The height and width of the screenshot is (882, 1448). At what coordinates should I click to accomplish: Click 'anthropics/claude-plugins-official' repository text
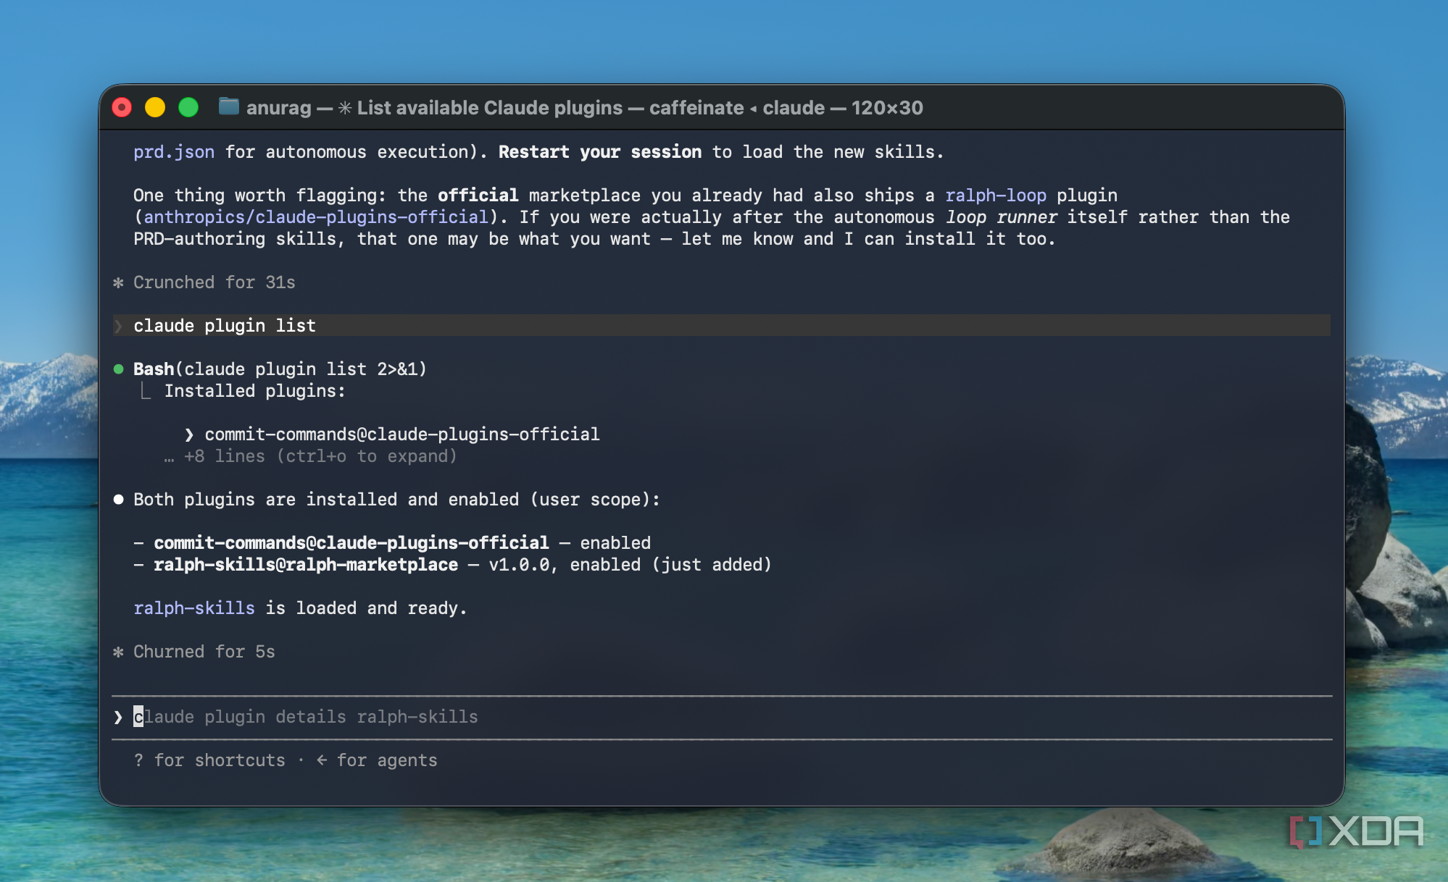[x=316, y=217]
